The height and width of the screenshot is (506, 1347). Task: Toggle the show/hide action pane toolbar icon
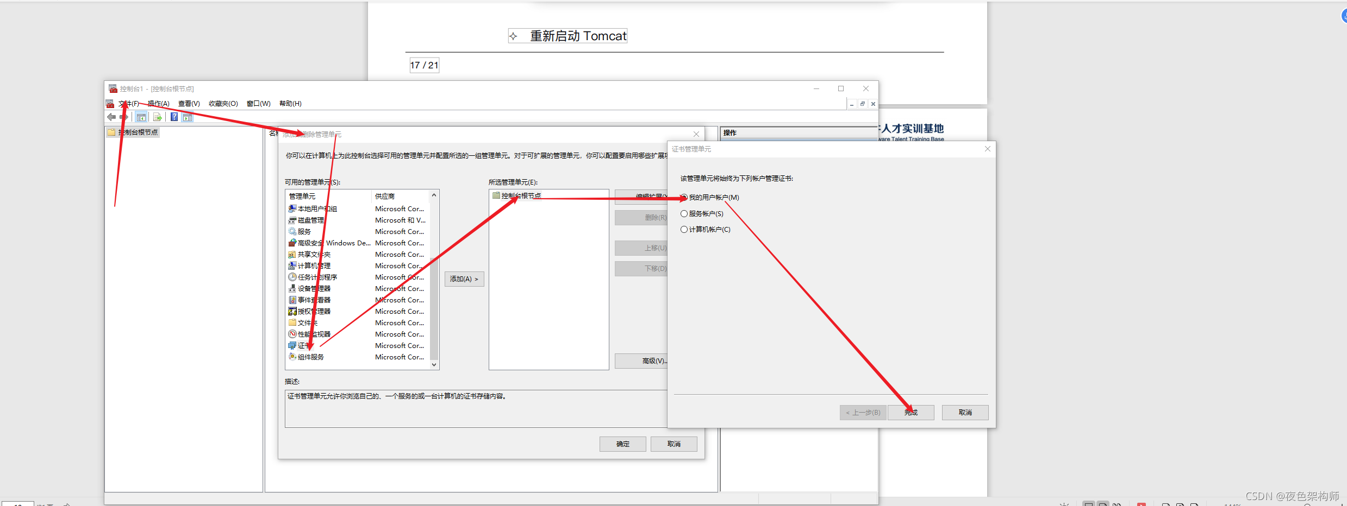pyautogui.click(x=188, y=117)
